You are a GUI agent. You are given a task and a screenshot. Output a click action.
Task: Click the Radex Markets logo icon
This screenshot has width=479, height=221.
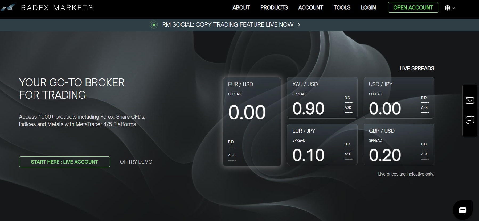tap(8, 7)
